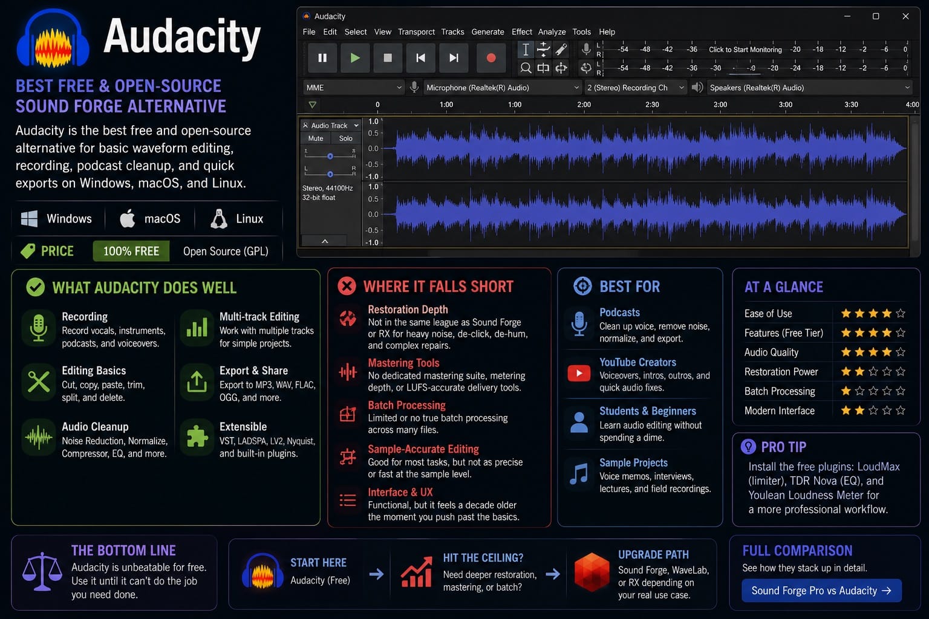This screenshot has height=619, width=929.
Task: Open the Microphone (Realtek) input device dropdown
Action: (x=503, y=88)
